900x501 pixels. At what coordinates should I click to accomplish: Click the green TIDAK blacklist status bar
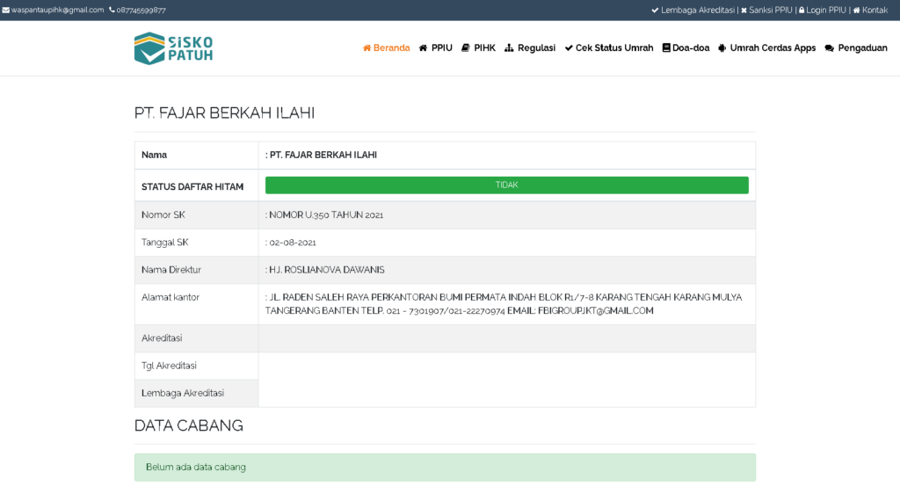point(506,185)
